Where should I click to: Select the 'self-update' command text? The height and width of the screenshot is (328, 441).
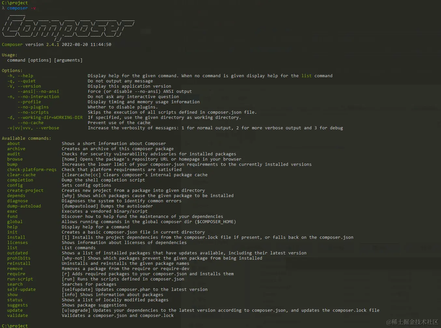tap(21, 290)
